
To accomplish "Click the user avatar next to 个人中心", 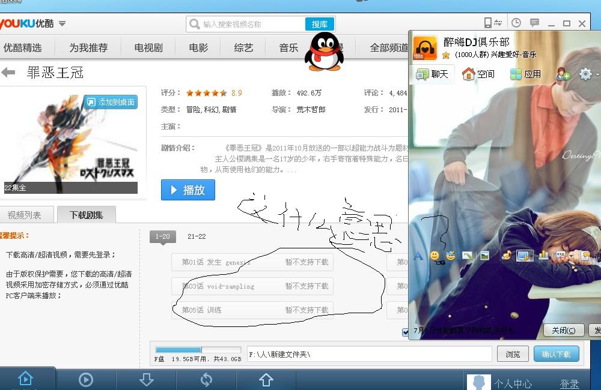I will click(x=479, y=382).
